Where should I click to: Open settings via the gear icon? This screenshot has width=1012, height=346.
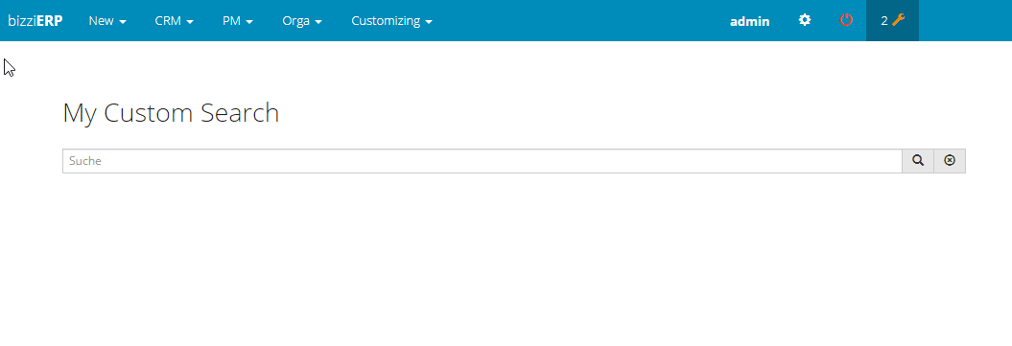pyautogui.click(x=804, y=20)
